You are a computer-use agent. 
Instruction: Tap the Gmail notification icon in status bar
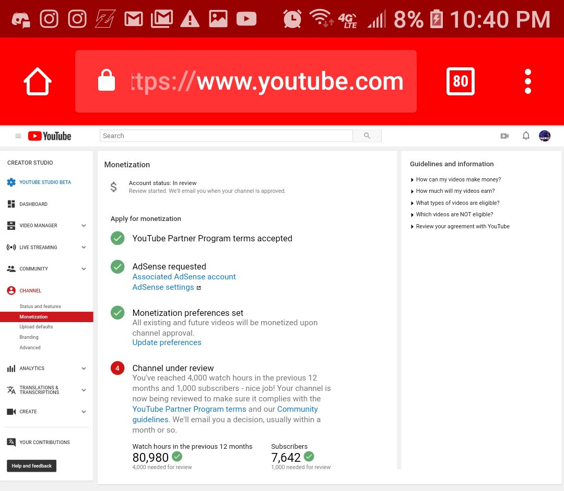pos(134,19)
